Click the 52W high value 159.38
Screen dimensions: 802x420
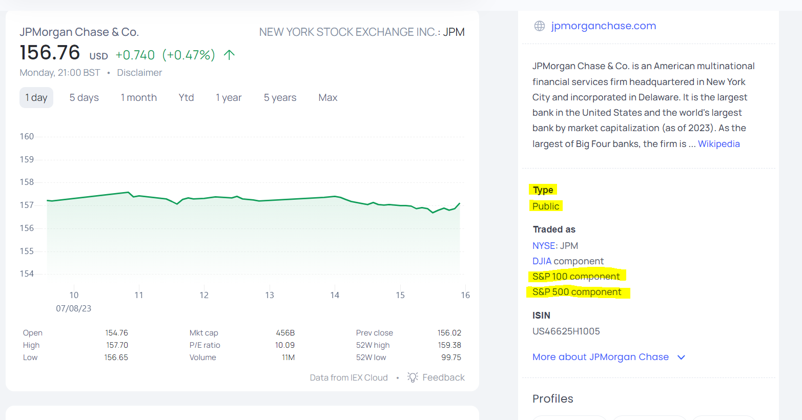coord(449,345)
